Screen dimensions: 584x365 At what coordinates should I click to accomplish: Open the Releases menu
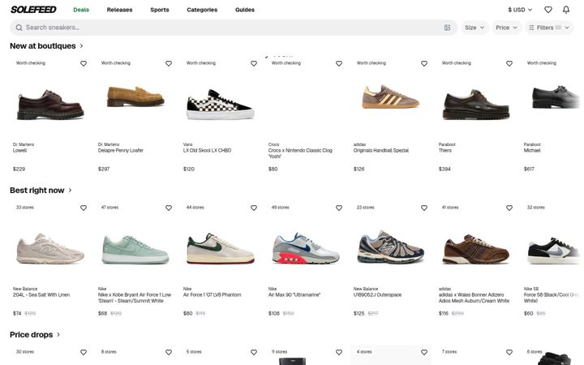(119, 10)
